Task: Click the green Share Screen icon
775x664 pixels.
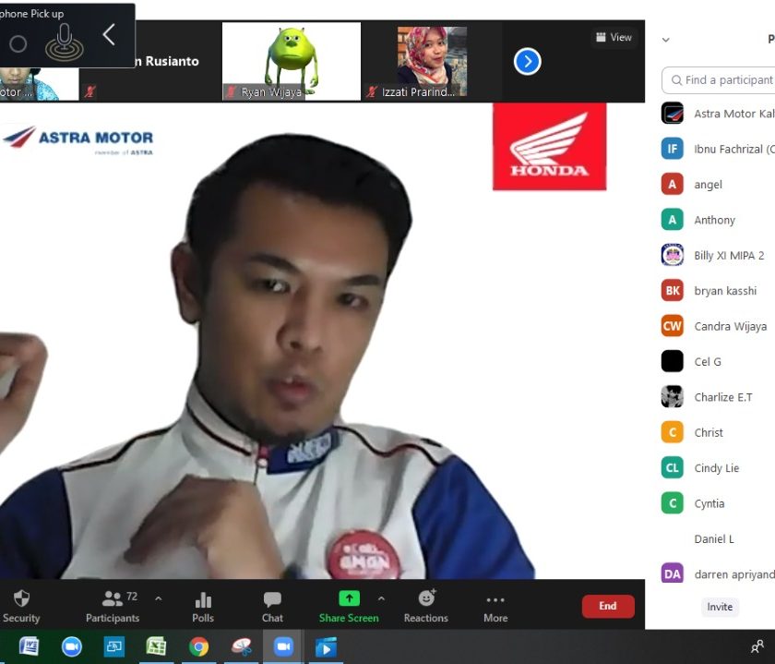Action: pyautogui.click(x=349, y=598)
